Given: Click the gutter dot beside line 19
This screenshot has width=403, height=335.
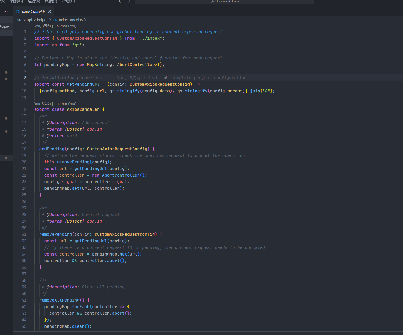Looking at the screenshot, I should coord(6,157).
